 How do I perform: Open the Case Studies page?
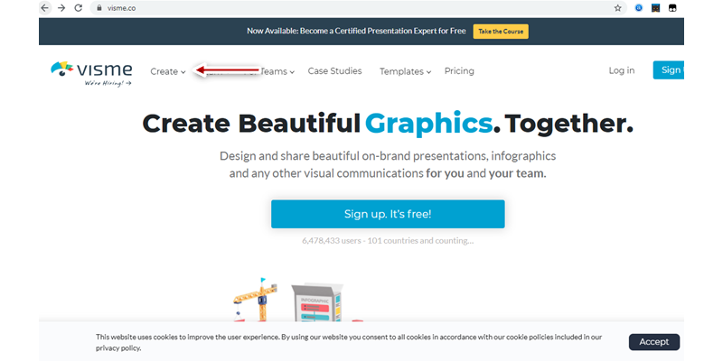334,70
